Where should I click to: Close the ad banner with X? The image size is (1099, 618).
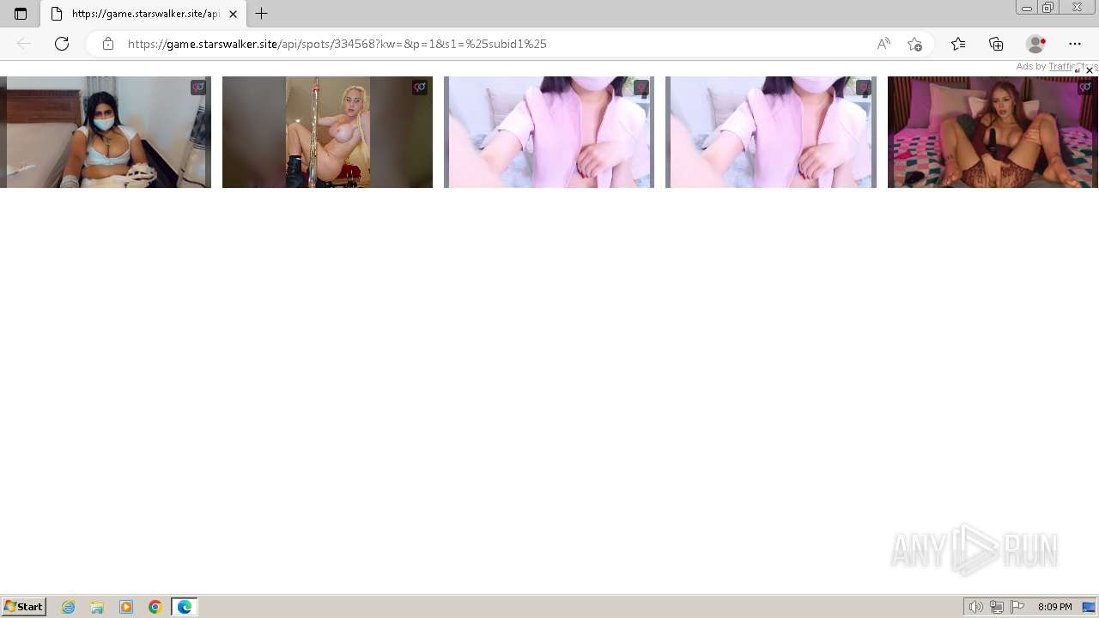[x=1090, y=70]
